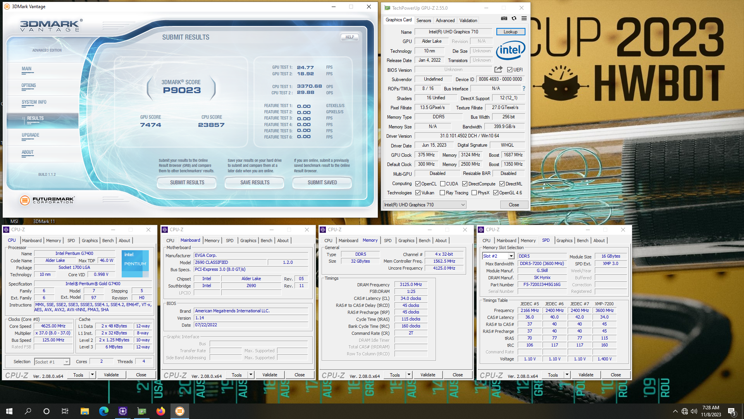Toggle the DirectML checkbox

tap(502, 184)
